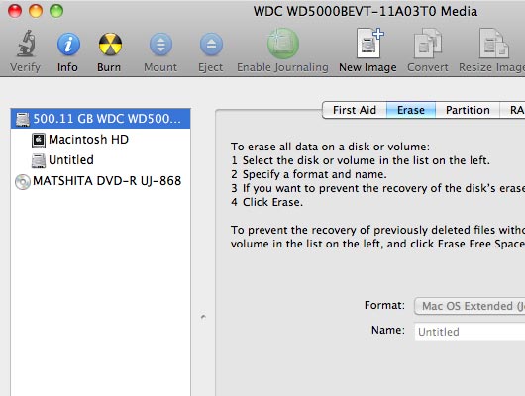Click the Untitled volume drive icon

(x=39, y=161)
